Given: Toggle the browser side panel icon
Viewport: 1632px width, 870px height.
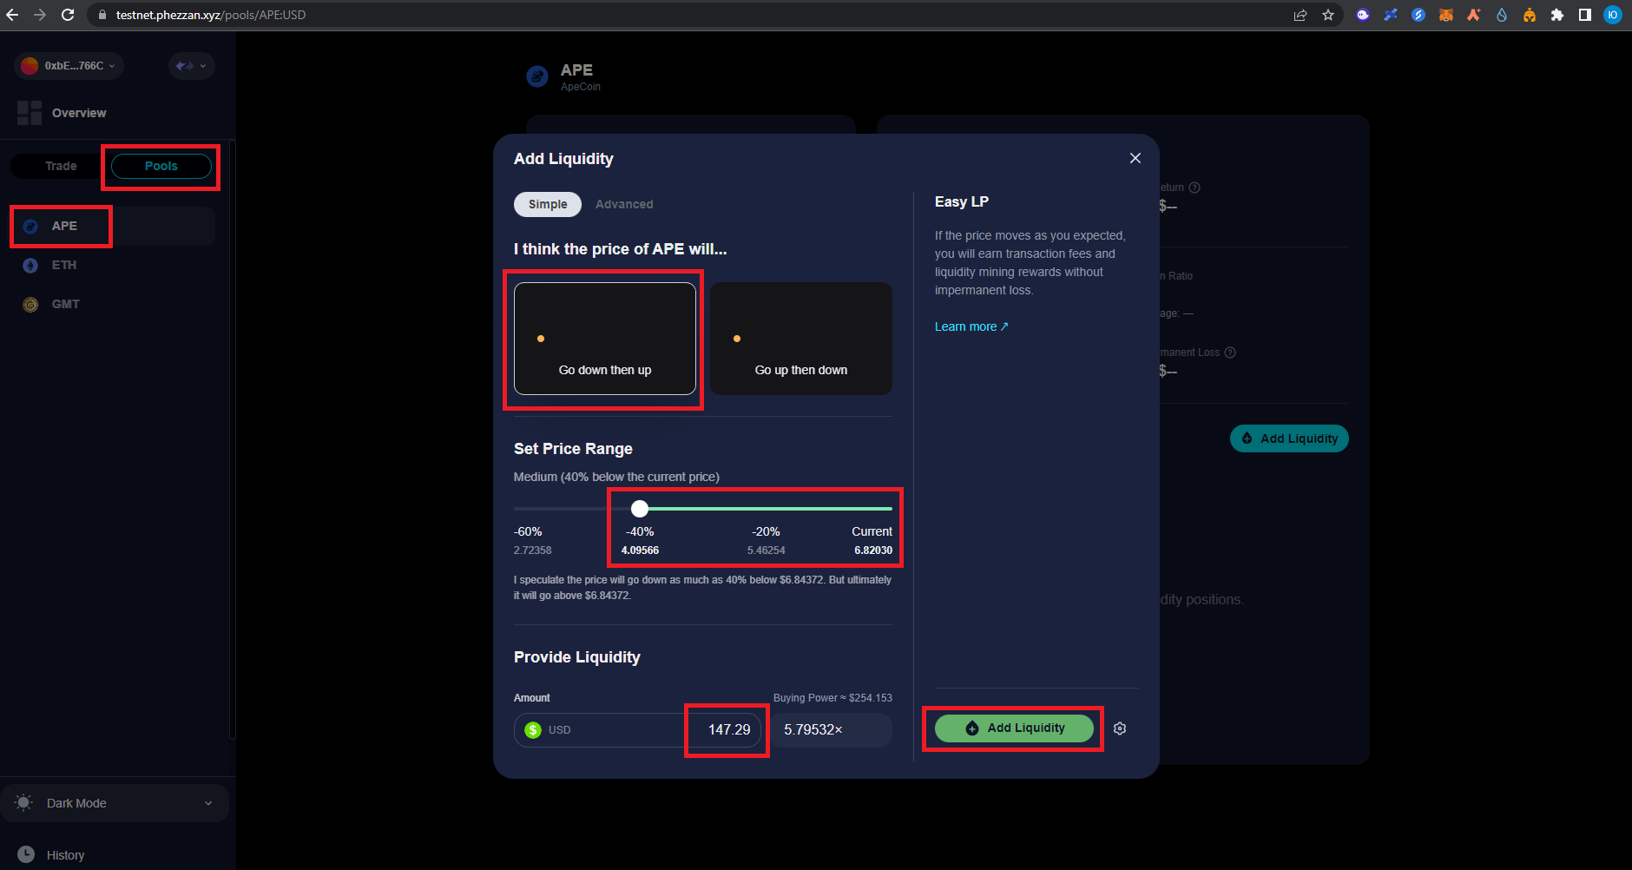Looking at the screenshot, I should tap(1585, 15).
